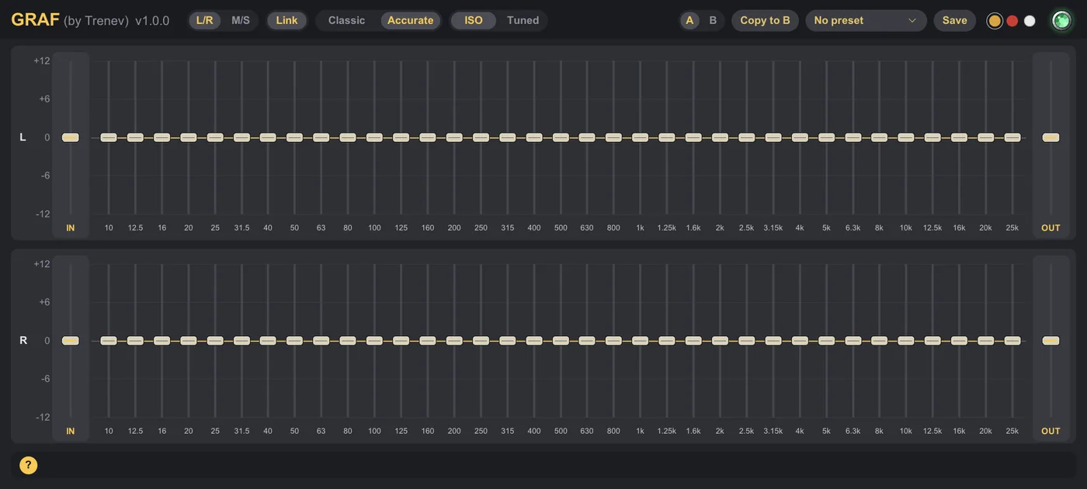Select the white color theme dot

point(1030,21)
